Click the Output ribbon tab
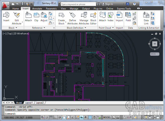165x121 pixels. (86, 8)
